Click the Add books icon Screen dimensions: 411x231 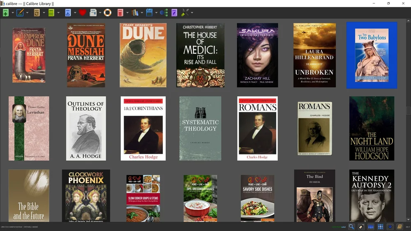pos(6,13)
